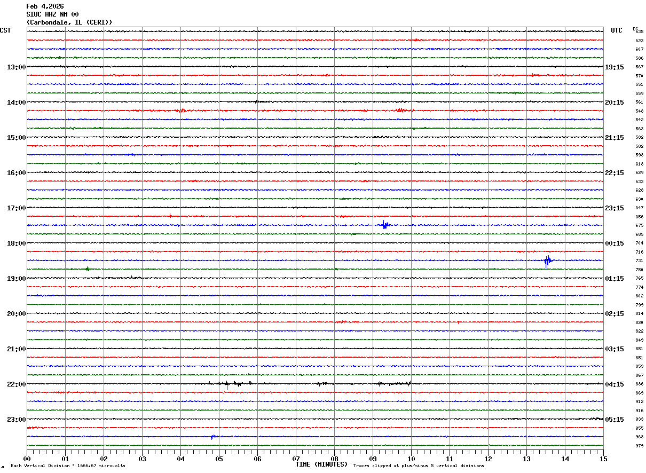Click the 'Traces clipped at plus/minus 5' footnote
Screen dimensions: 646x473
(x=419, y=466)
